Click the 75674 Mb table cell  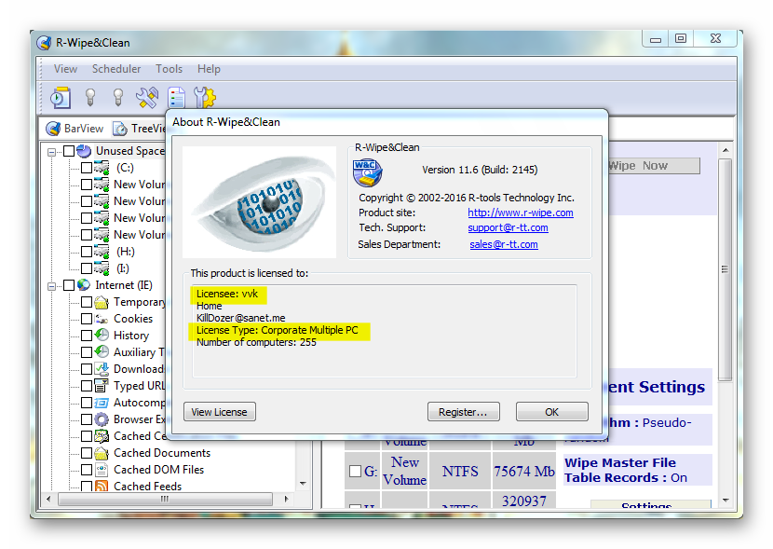point(524,472)
